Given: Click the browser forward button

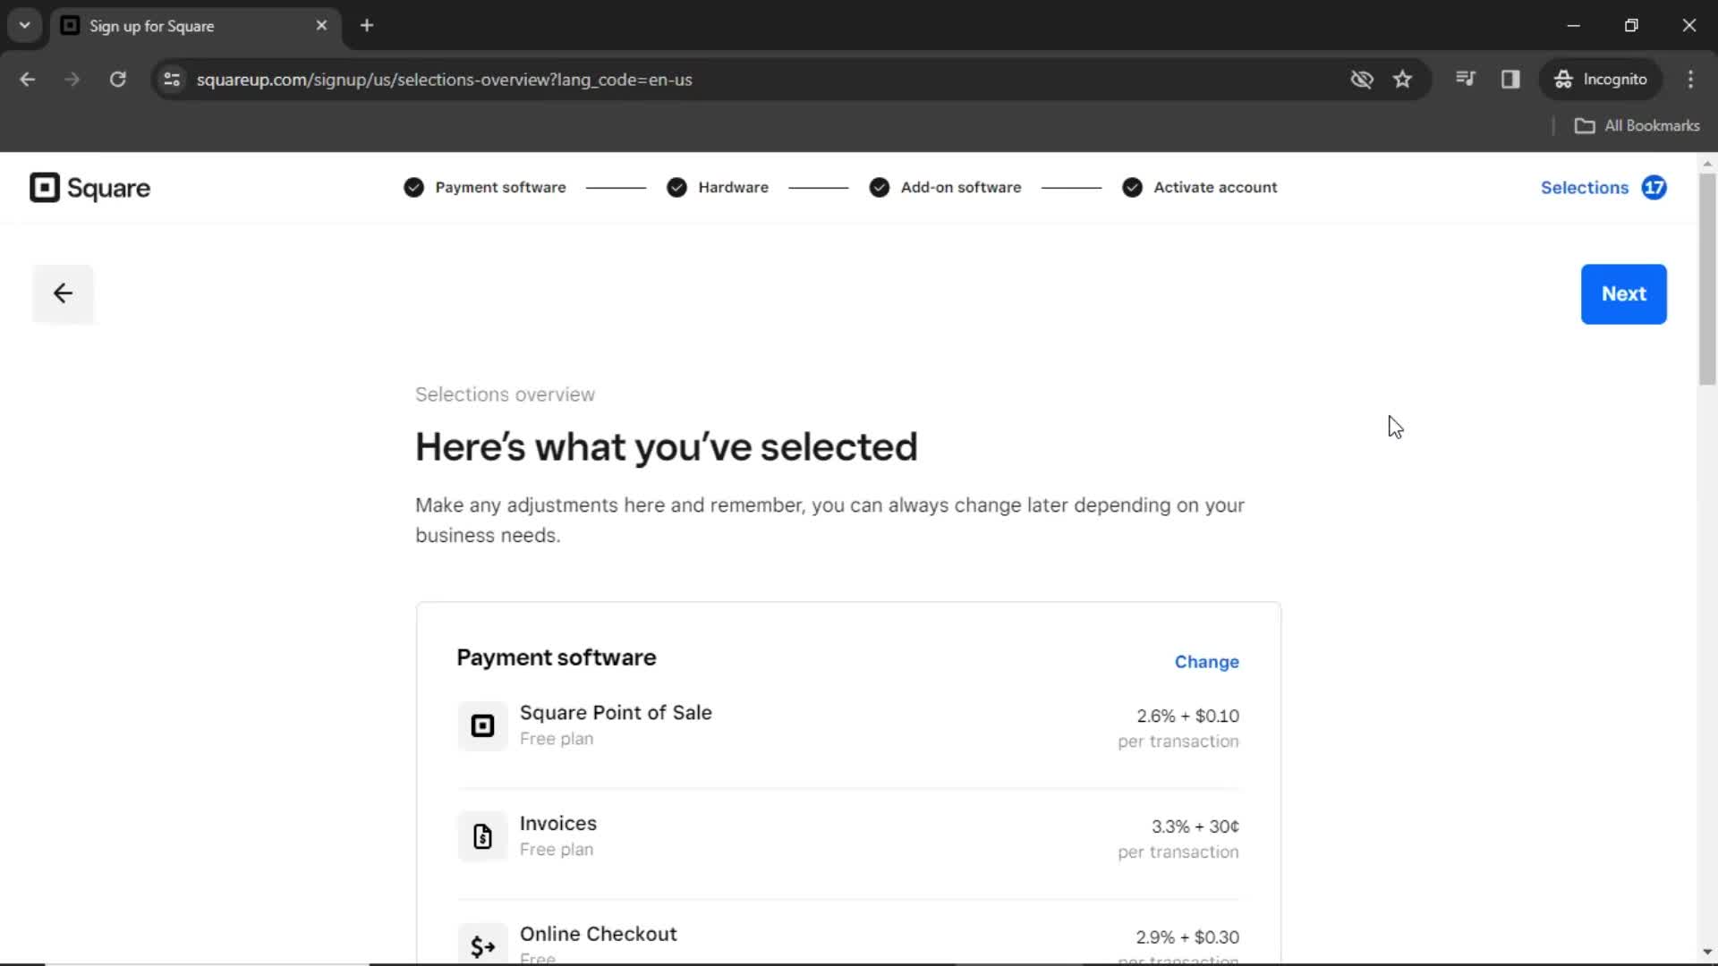Looking at the screenshot, I should 72,80.
